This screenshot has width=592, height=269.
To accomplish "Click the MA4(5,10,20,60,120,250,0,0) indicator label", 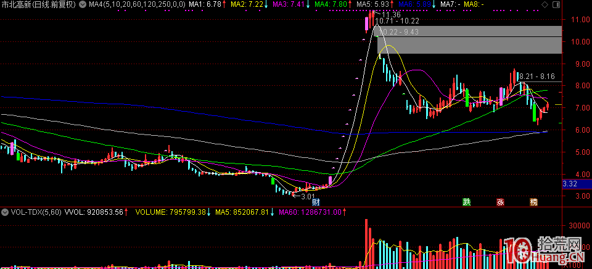I will tap(137, 4).
